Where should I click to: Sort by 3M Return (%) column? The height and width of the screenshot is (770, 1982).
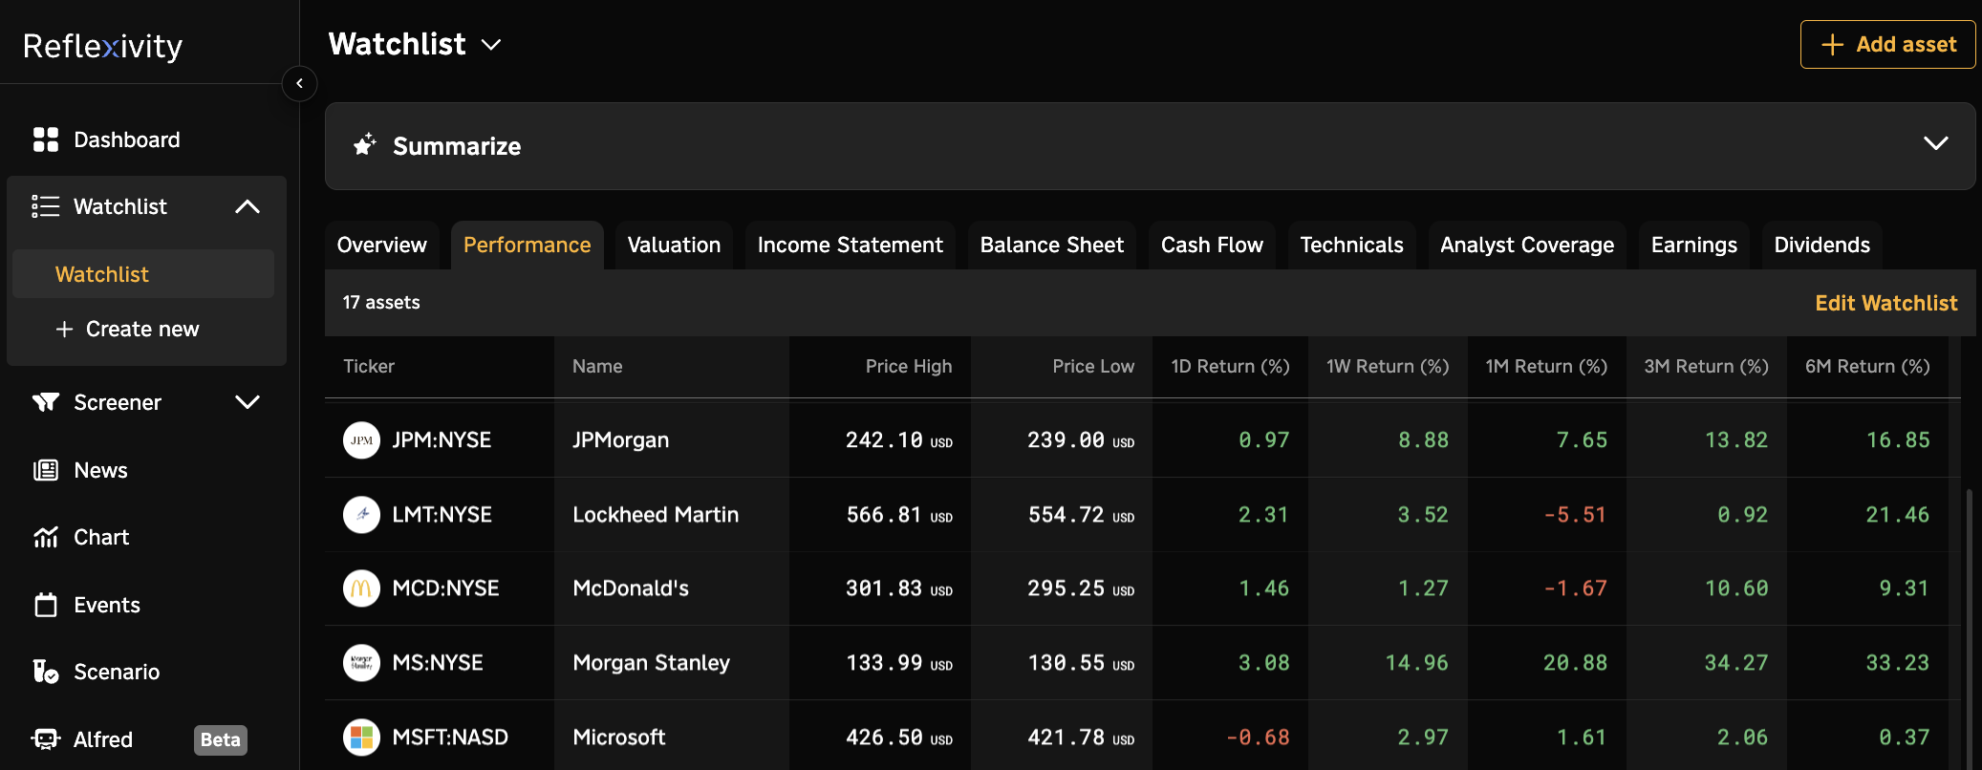tap(1706, 366)
